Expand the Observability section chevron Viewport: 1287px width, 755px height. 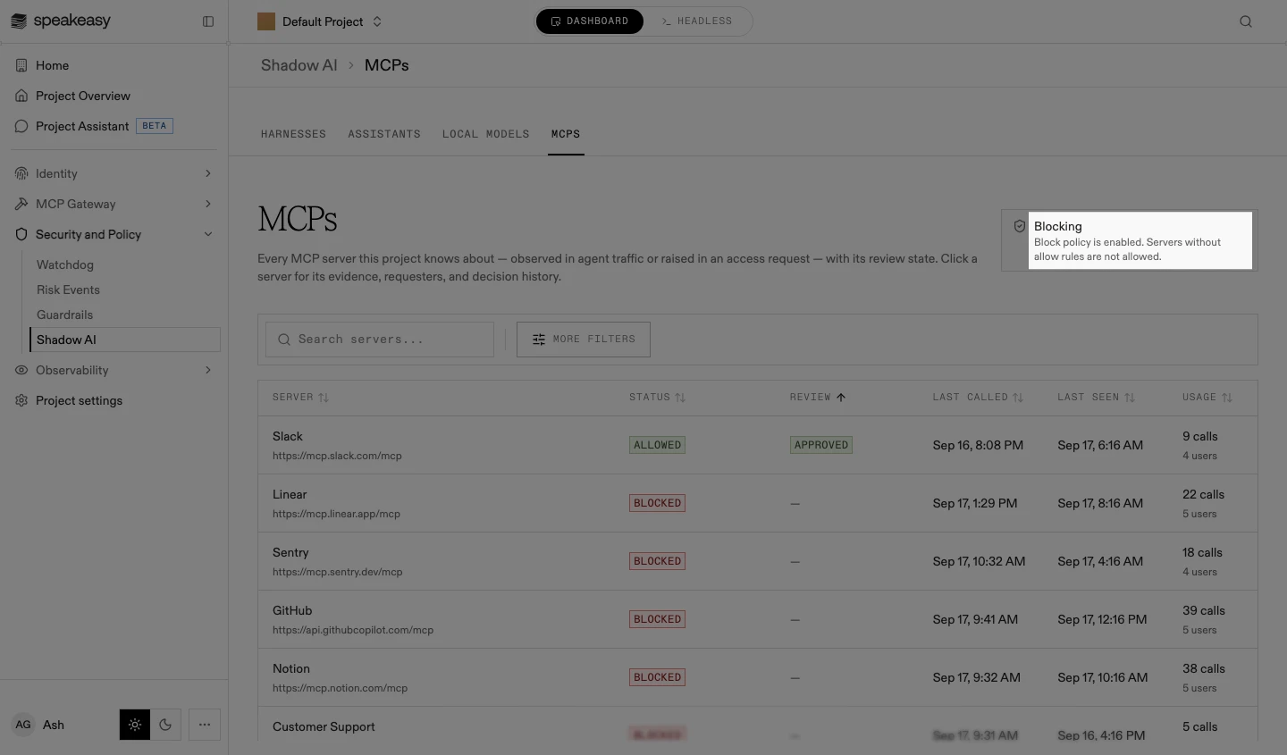pyautogui.click(x=208, y=370)
